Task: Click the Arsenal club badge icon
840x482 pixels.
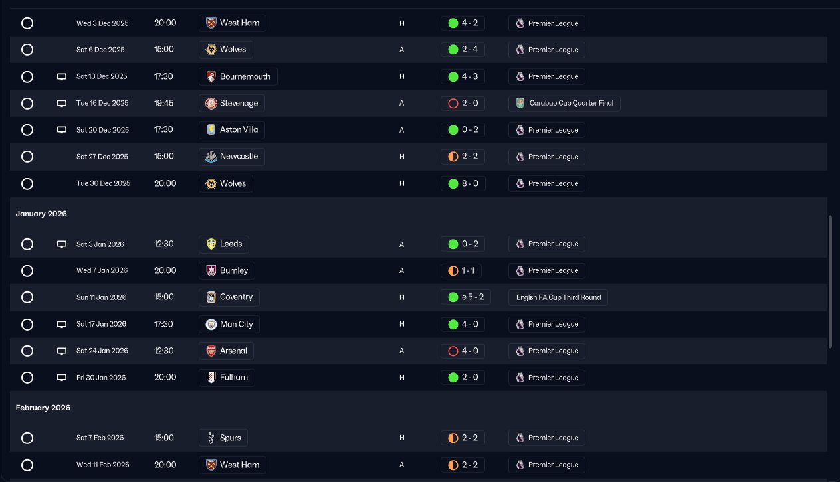Action: pyautogui.click(x=211, y=351)
